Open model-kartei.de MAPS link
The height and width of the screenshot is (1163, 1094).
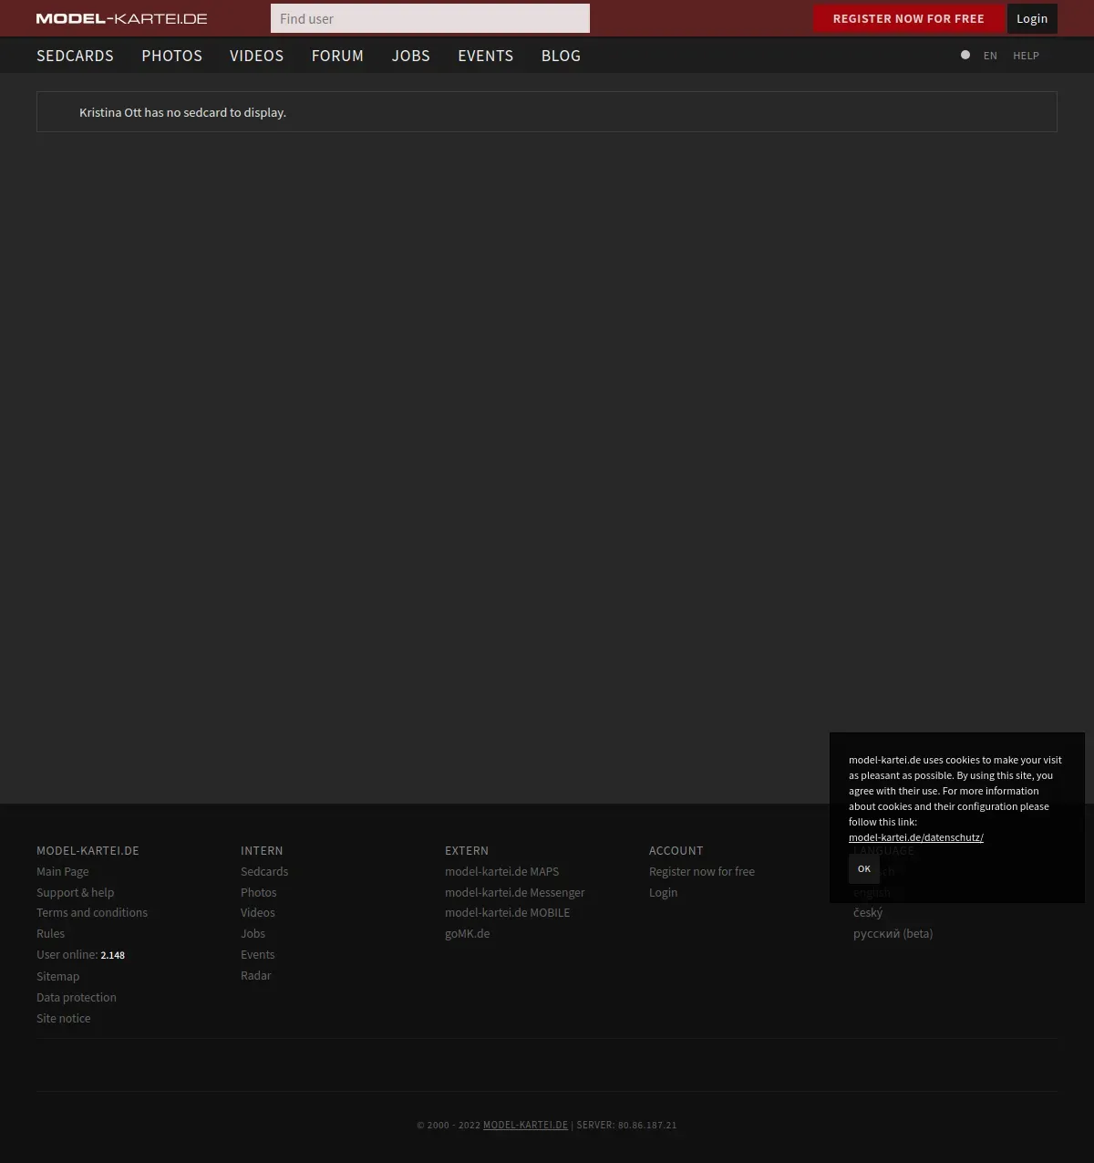(x=502, y=871)
